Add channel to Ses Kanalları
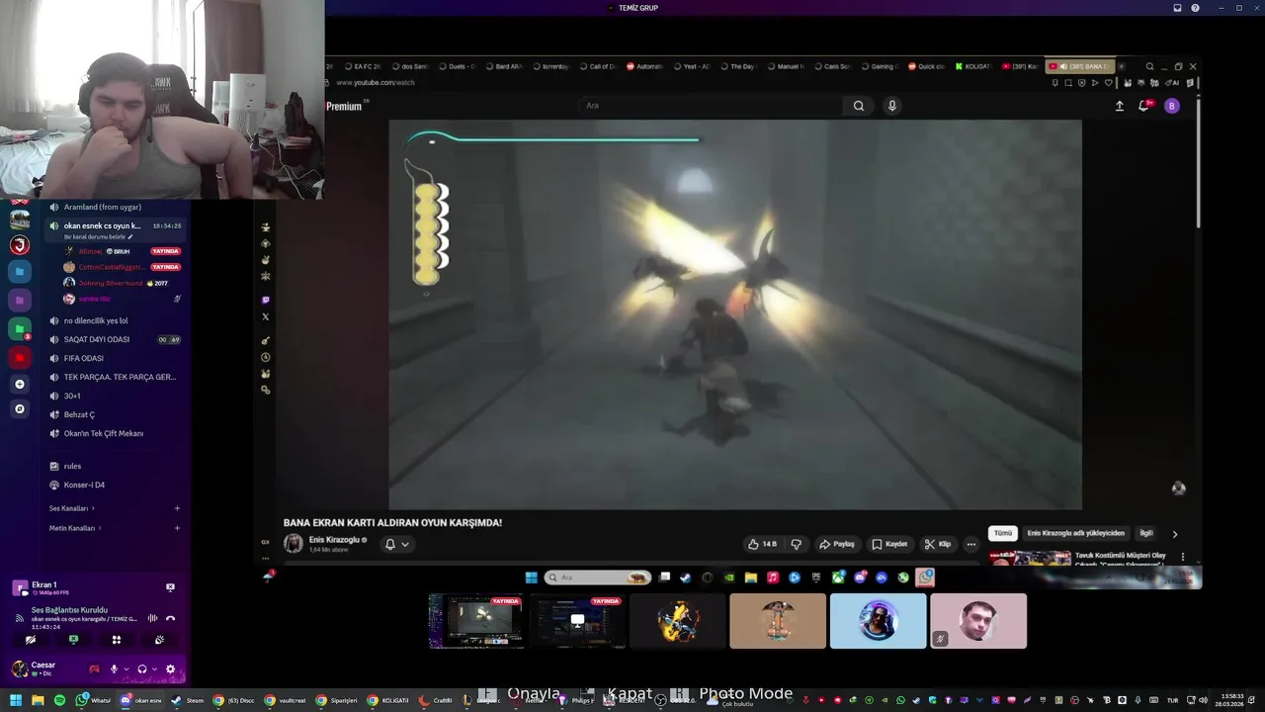1265x712 pixels. point(177,508)
